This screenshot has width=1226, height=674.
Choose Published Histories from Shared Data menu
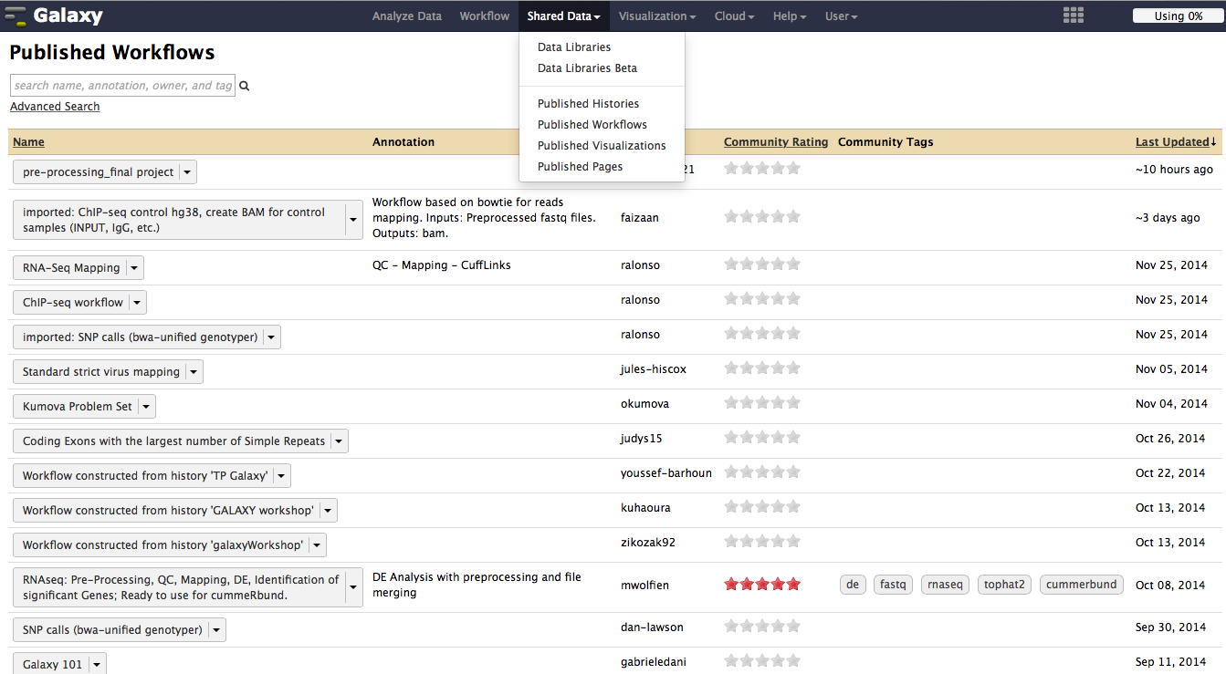[x=588, y=104]
